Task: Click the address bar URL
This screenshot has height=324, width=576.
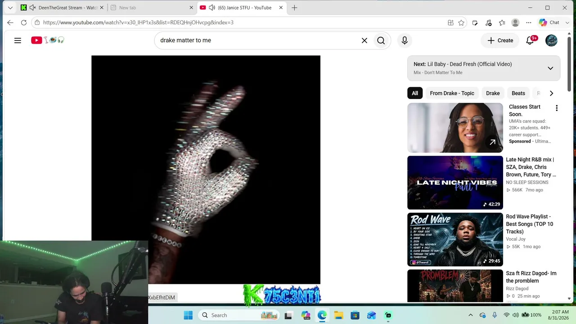Action: coord(138,22)
